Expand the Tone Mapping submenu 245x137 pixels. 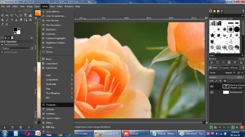pyautogui.click(x=57, y=93)
